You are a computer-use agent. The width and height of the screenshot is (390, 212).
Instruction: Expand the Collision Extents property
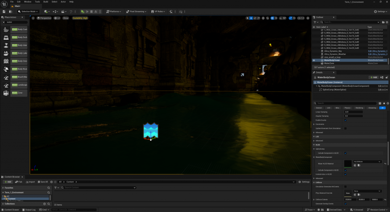[314, 199]
